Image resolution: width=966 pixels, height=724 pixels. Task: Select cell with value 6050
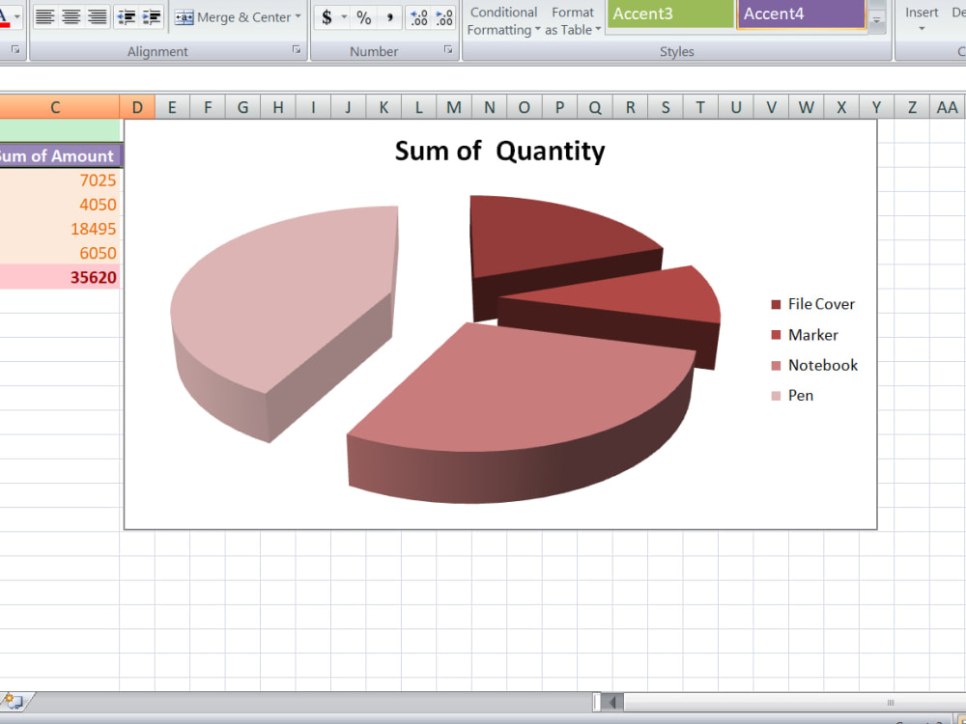coord(60,253)
